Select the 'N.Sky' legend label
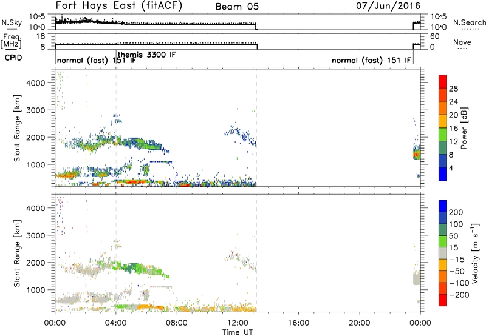 point(12,22)
